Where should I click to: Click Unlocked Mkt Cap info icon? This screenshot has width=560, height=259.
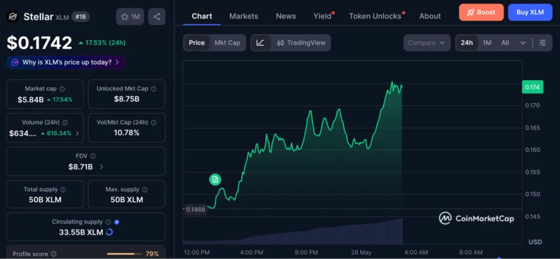pos(154,89)
